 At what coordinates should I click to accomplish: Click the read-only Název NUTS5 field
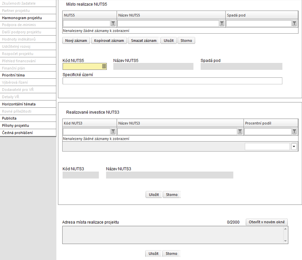(153, 66)
